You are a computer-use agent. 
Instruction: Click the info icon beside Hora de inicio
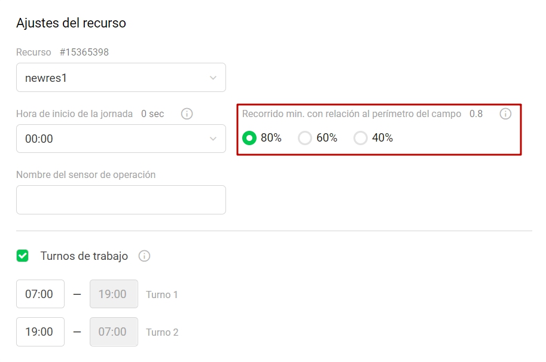coord(186,113)
